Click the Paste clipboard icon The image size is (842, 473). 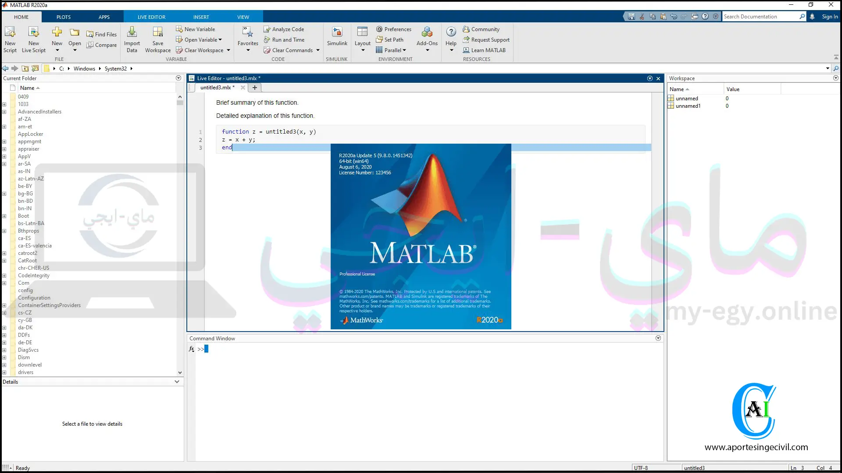pyautogui.click(x=663, y=17)
